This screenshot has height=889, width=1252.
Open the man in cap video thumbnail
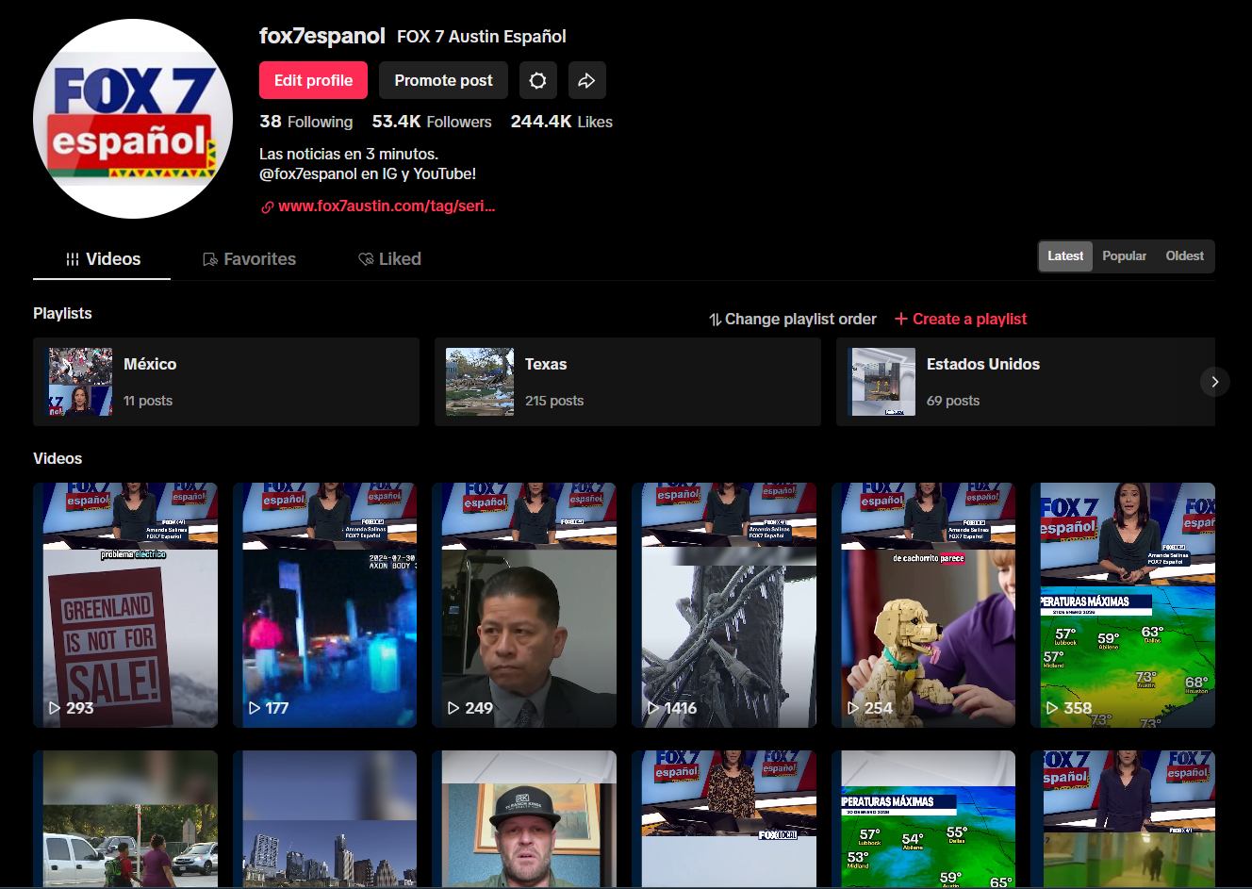pyautogui.click(x=524, y=818)
